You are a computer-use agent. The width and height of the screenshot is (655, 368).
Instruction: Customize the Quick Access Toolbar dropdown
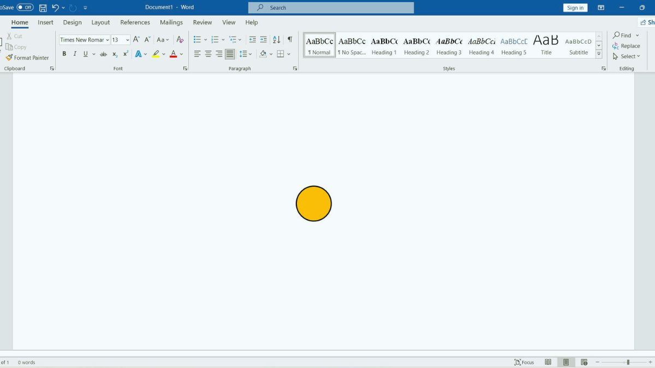click(x=85, y=8)
